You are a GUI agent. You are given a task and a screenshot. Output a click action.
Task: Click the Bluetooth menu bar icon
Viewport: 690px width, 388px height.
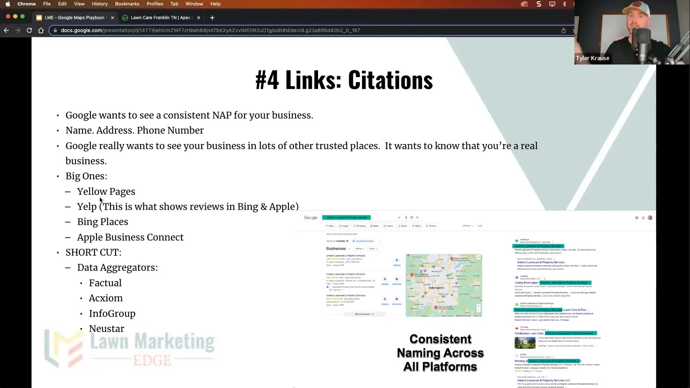[564, 4]
